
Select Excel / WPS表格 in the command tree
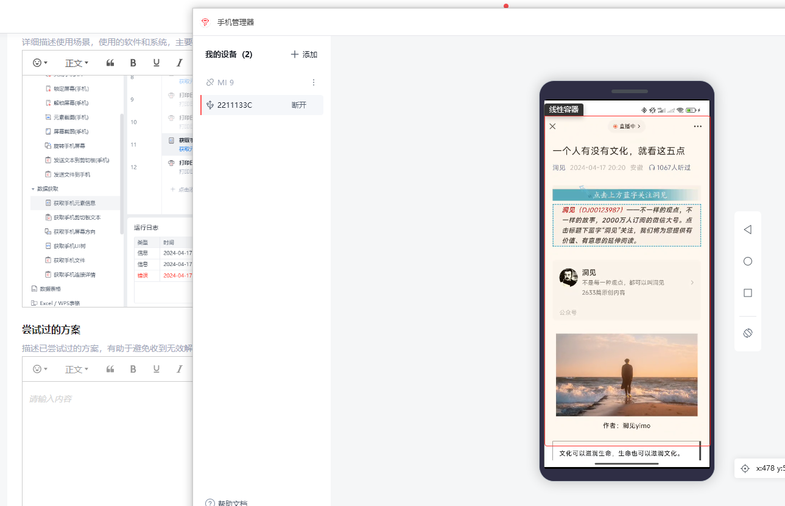click(55, 303)
